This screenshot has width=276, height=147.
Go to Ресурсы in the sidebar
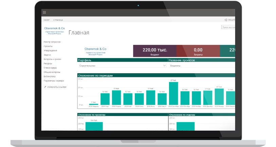pyautogui.click(x=48, y=64)
